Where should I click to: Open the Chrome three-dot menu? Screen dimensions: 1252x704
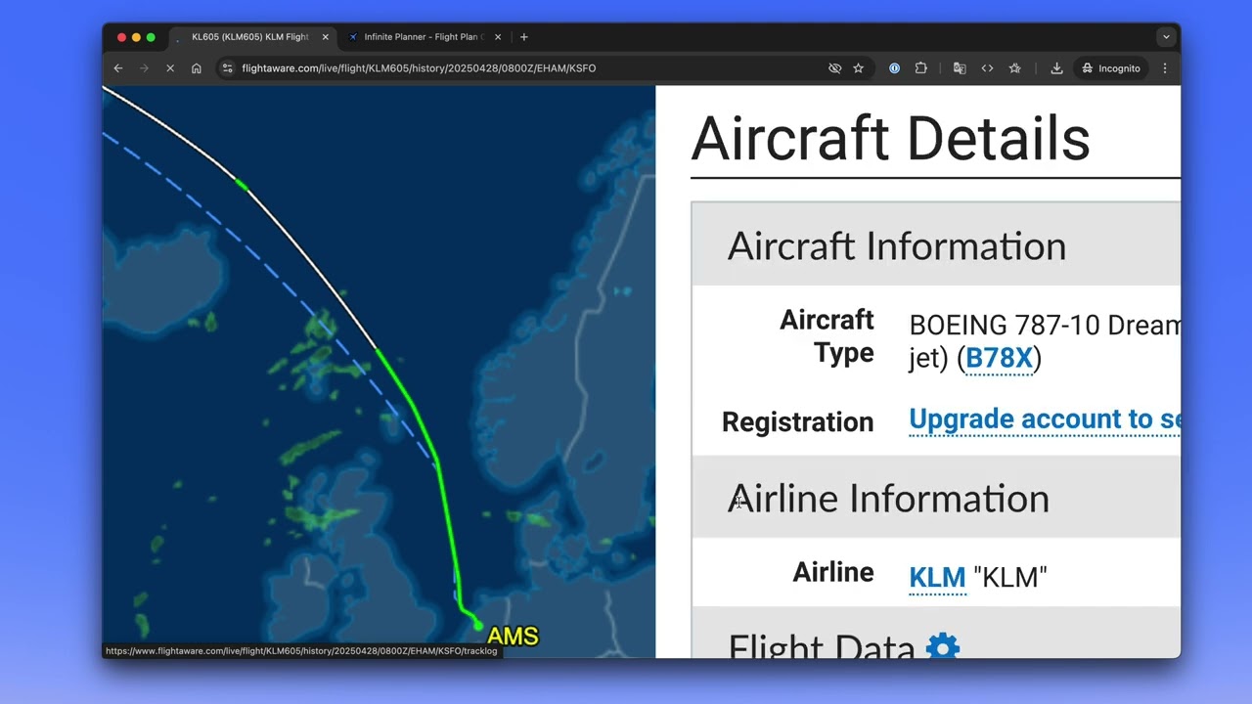click(x=1165, y=68)
